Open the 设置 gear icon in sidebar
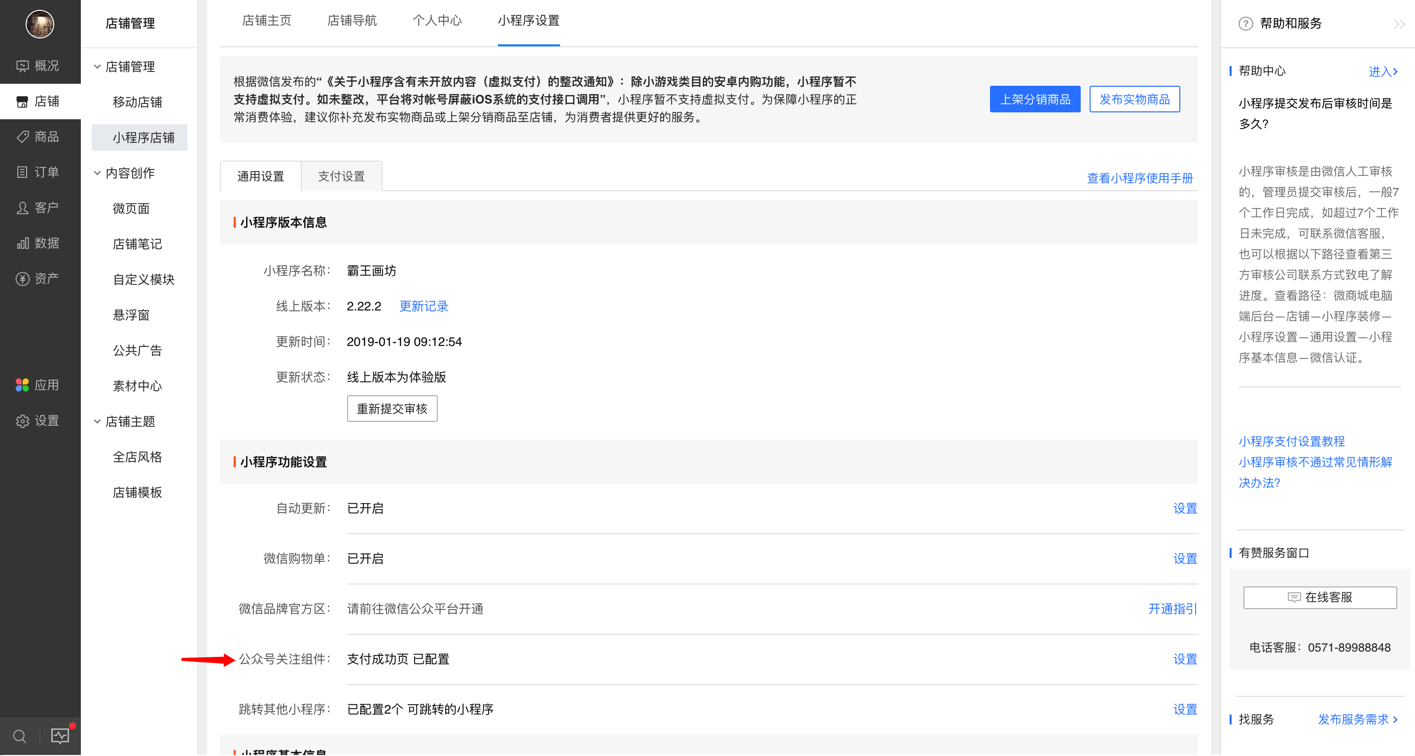 point(23,421)
